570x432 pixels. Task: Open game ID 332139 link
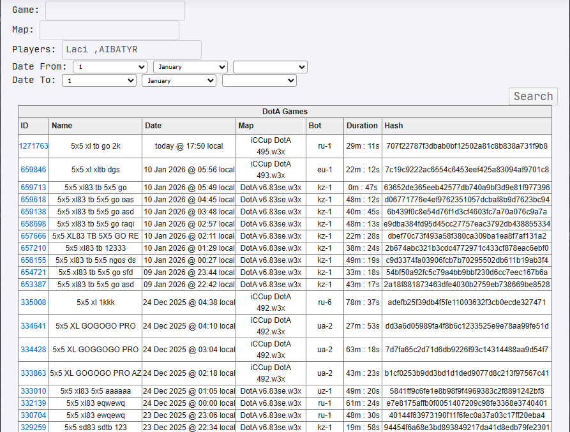pyautogui.click(x=33, y=403)
